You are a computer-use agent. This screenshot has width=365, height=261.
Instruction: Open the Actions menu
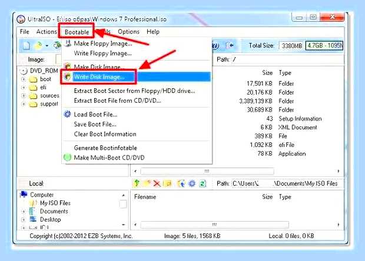[47, 32]
